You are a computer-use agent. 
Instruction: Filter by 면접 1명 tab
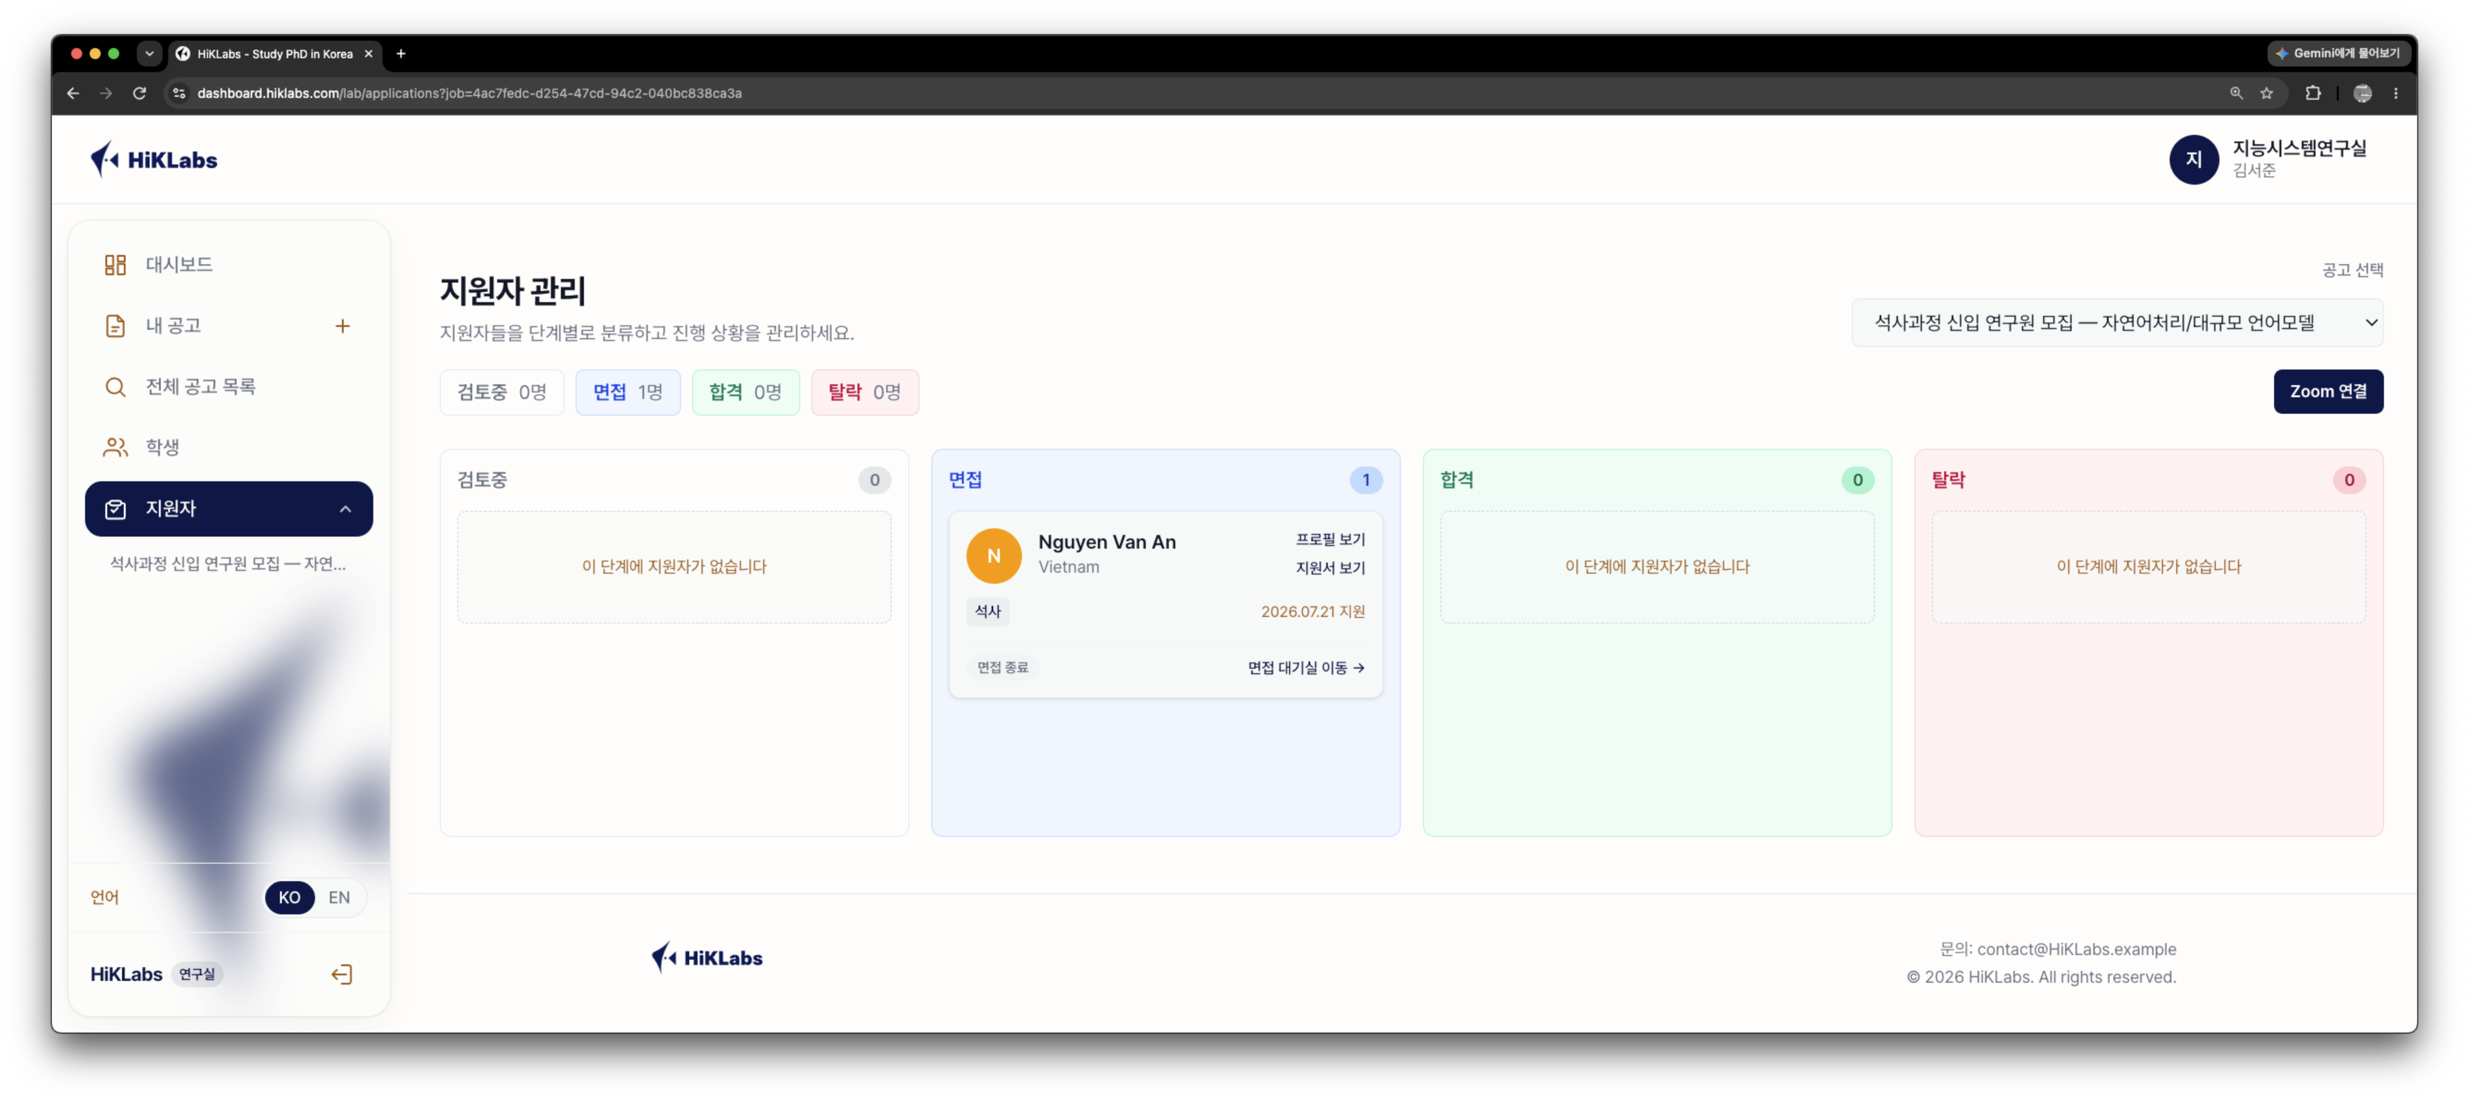(x=628, y=392)
